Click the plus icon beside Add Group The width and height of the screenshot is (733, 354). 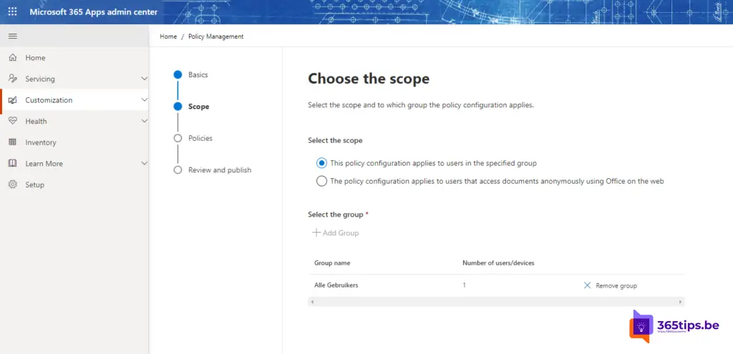(316, 232)
